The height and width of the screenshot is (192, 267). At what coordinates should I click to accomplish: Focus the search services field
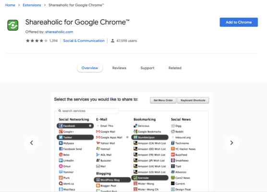88,111
